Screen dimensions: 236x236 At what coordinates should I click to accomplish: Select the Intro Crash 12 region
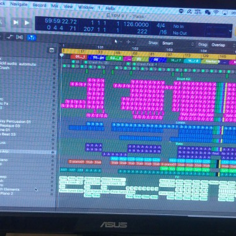(x=114, y=184)
